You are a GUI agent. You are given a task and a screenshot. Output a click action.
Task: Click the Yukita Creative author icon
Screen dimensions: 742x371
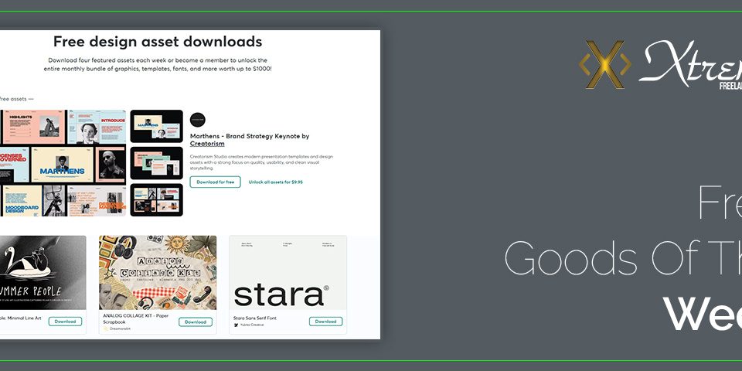[237, 325]
